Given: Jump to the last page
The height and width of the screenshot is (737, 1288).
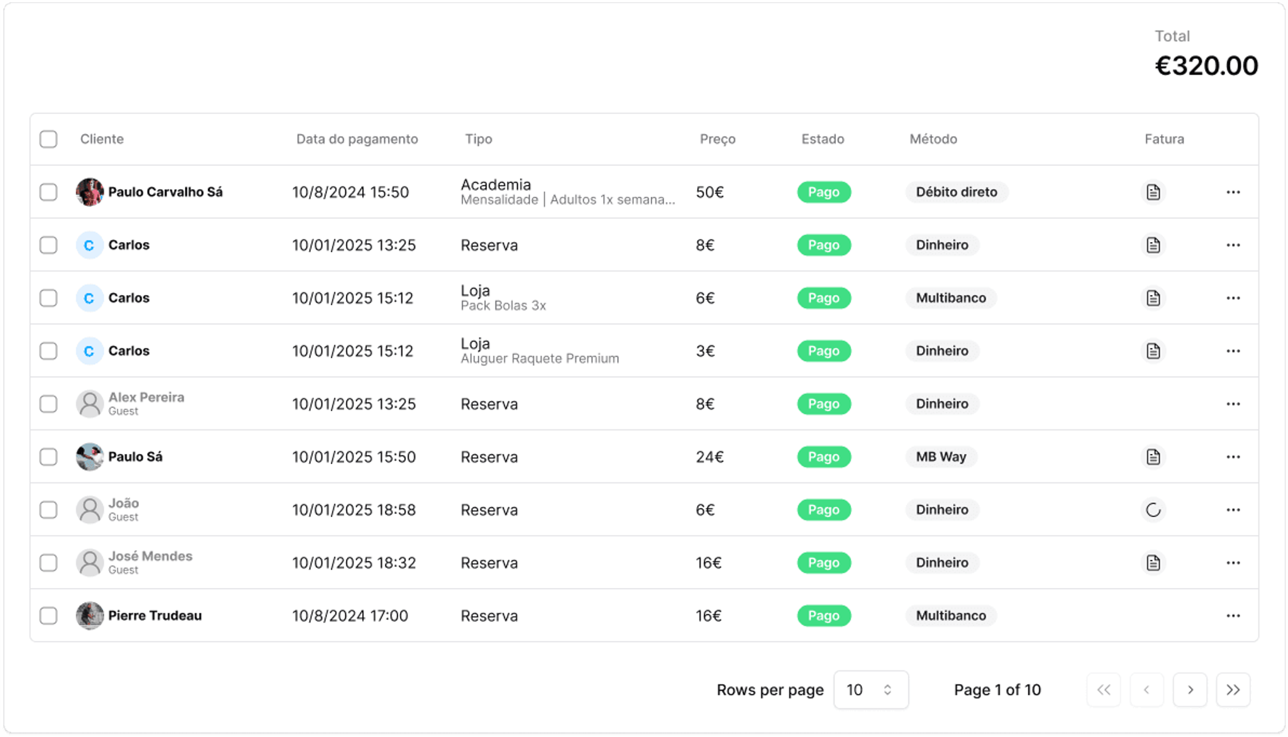Looking at the screenshot, I should tap(1233, 690).
